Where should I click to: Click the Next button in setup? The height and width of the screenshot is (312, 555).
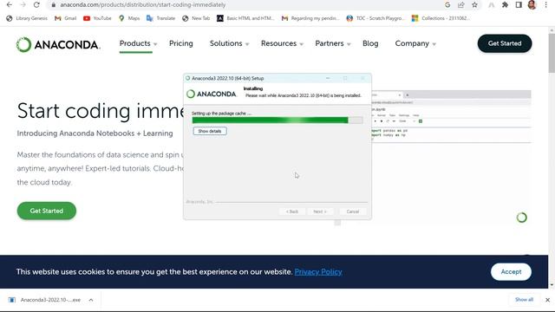[320, 211]
